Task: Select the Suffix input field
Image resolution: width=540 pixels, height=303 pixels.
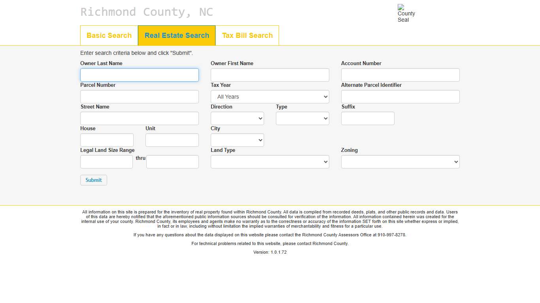Action: click(x=368, y=118)
